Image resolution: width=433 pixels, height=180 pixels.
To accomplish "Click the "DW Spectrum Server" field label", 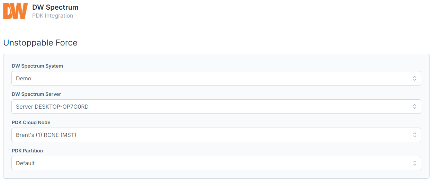I will coord(36,94).
